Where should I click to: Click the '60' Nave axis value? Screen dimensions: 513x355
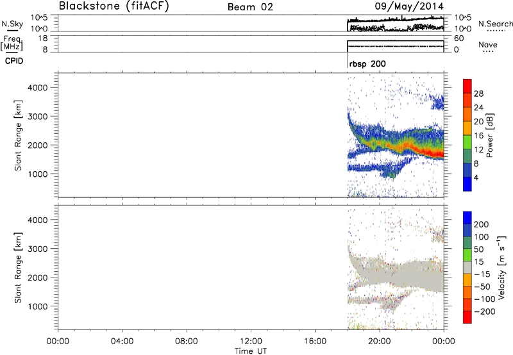pos(459,38)
